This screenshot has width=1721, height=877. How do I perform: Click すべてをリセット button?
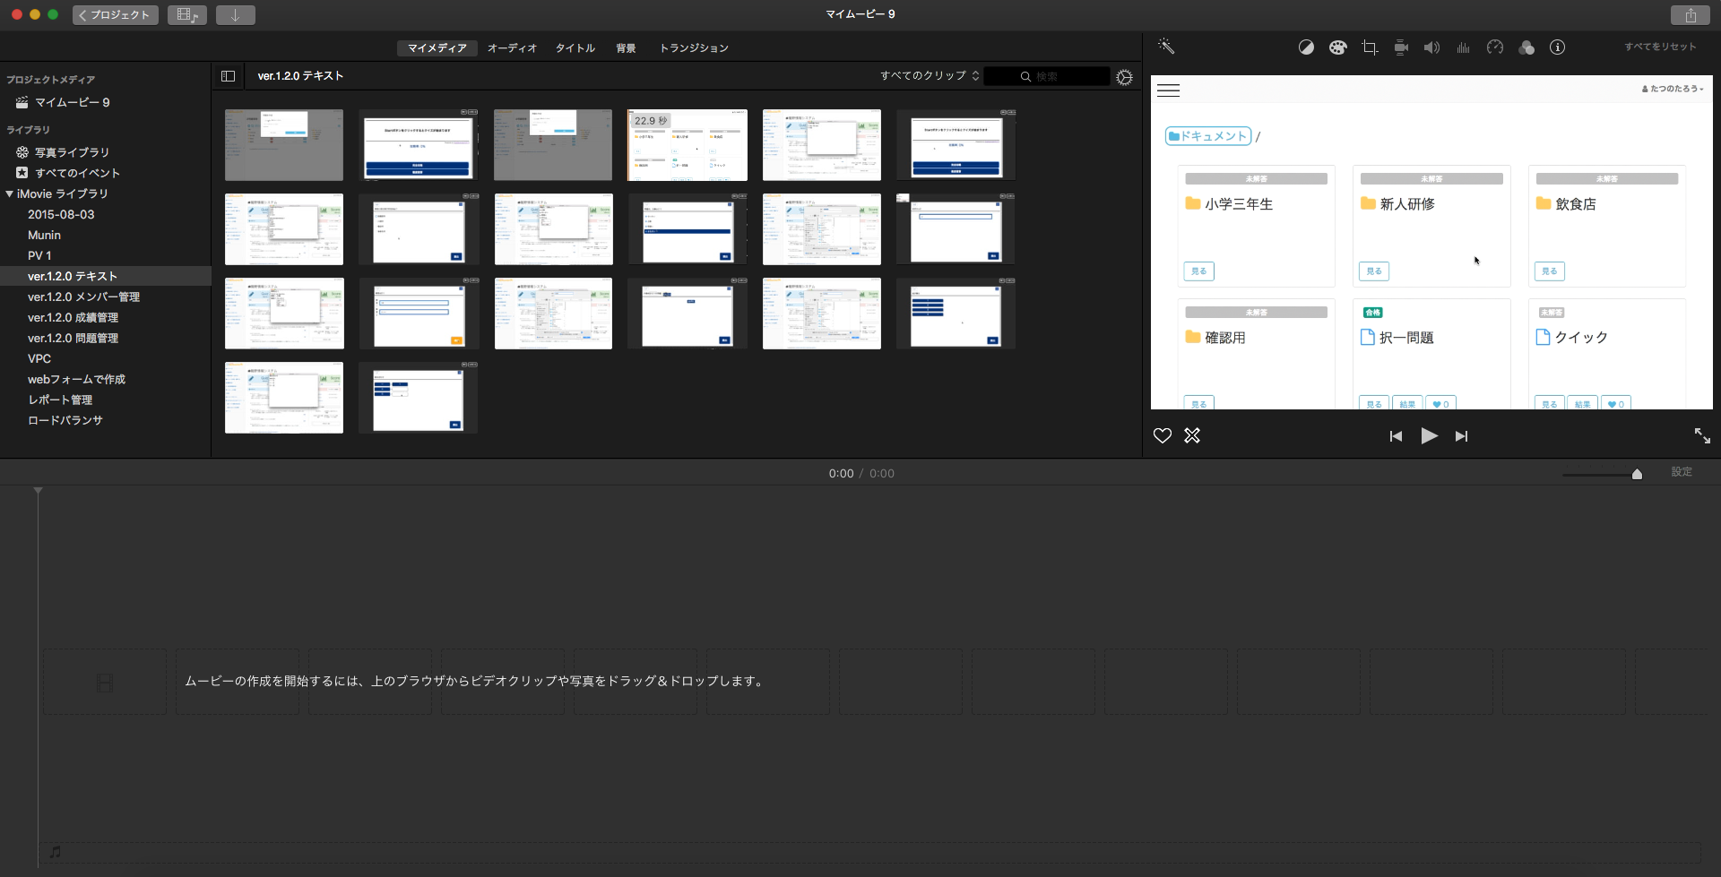[x=1660, y=47]
